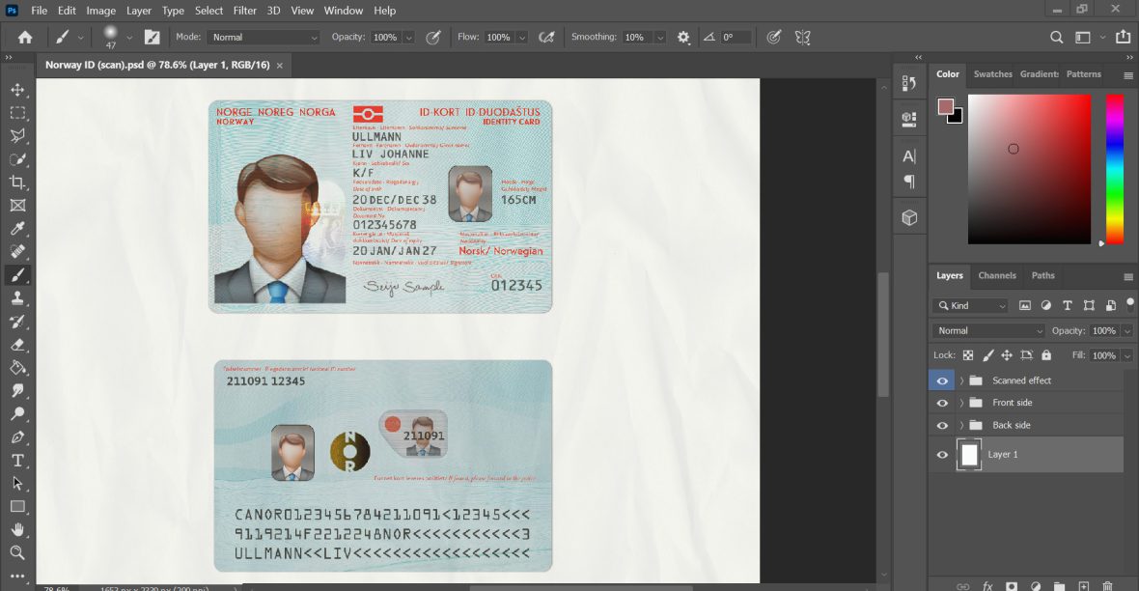Select the Zoom tool
The height and width of the screenshot is (591, 1139).
pyautogui.click(x=19, y=553)
